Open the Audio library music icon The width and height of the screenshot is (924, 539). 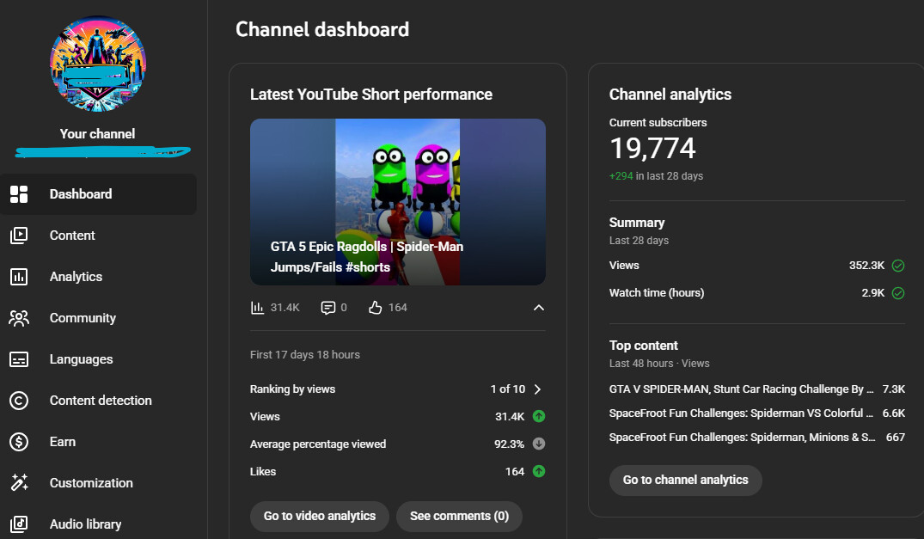[x=19, y=524]
